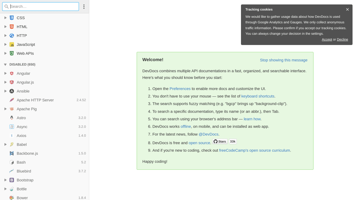
Task: Expand the CSS documentation tree
Action: [x=5, y=18]
